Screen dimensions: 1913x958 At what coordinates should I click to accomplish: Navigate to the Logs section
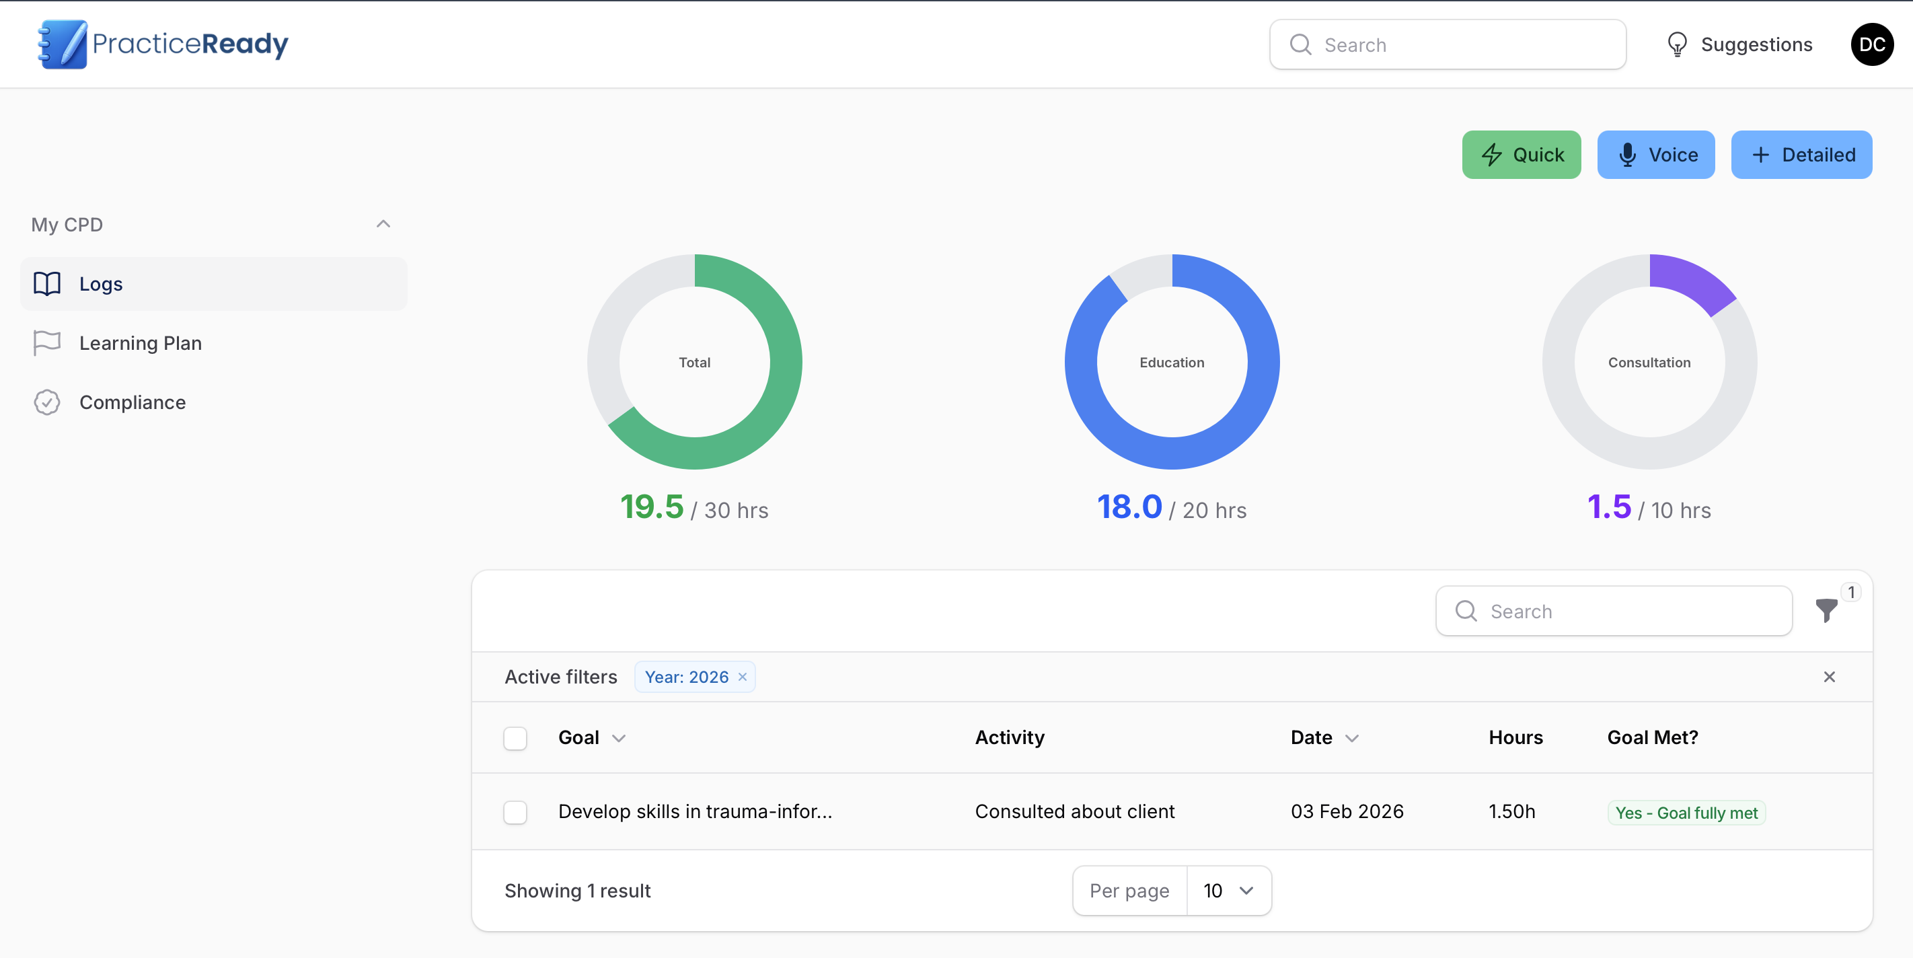pos(100,284)
